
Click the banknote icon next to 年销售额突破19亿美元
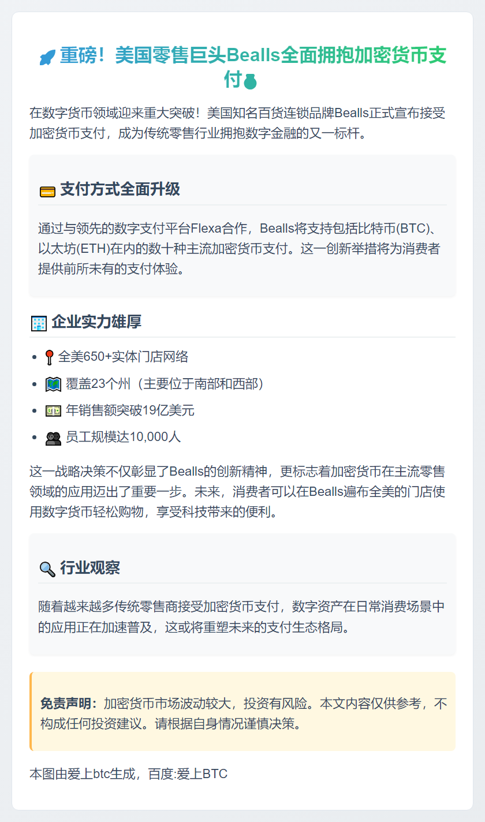coord(53,411)
